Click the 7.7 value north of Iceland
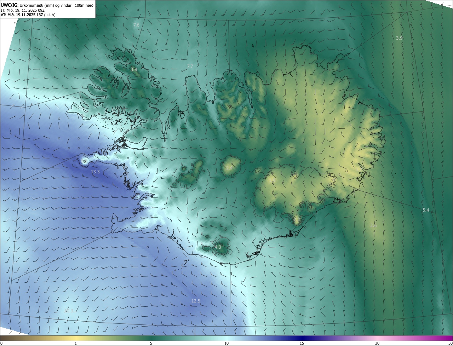 pyautogui.click(x=190, y=66)
